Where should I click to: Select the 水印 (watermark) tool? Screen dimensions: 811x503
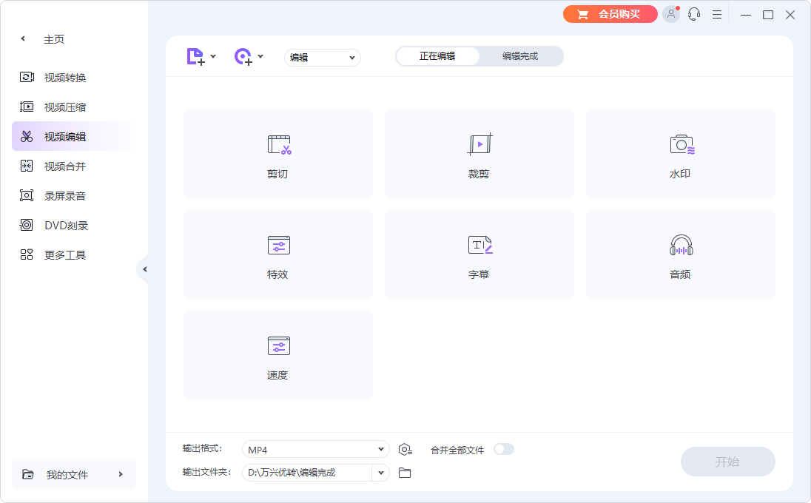tap(680, 153)
